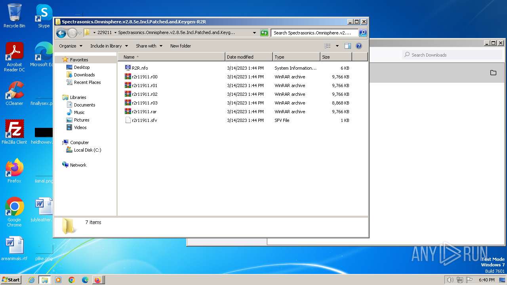507x285 pixels.
Task: Open the Acrobat Reader DC desktop icon
Action: click(14, 57)
